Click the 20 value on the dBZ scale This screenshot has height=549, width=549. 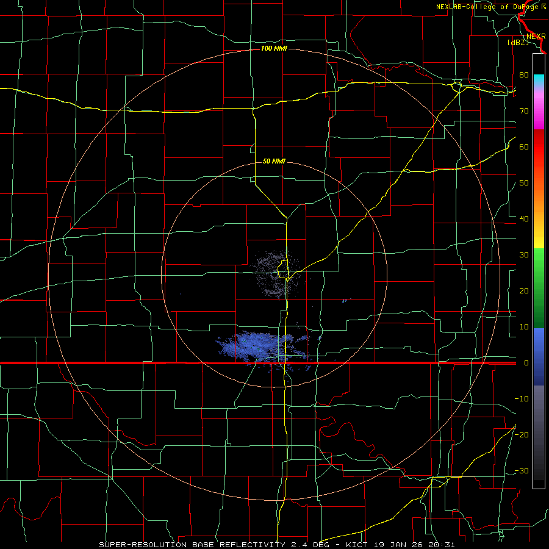pyautogui.click(x=524, y=290)
